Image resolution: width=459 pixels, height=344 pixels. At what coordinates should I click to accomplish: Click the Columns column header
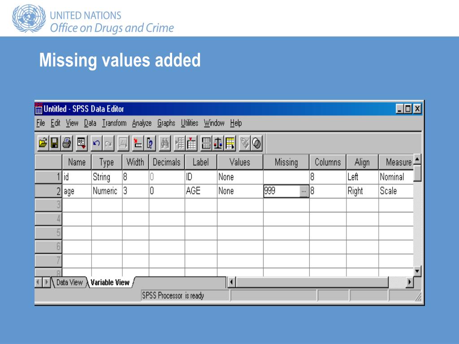coord(328,162)
